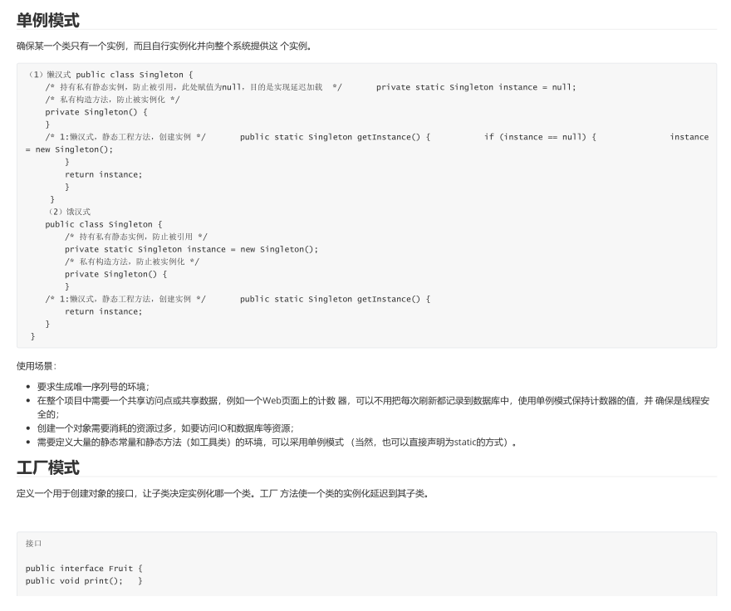Click the first public static Singleton getInstance()

pos(336,137)
